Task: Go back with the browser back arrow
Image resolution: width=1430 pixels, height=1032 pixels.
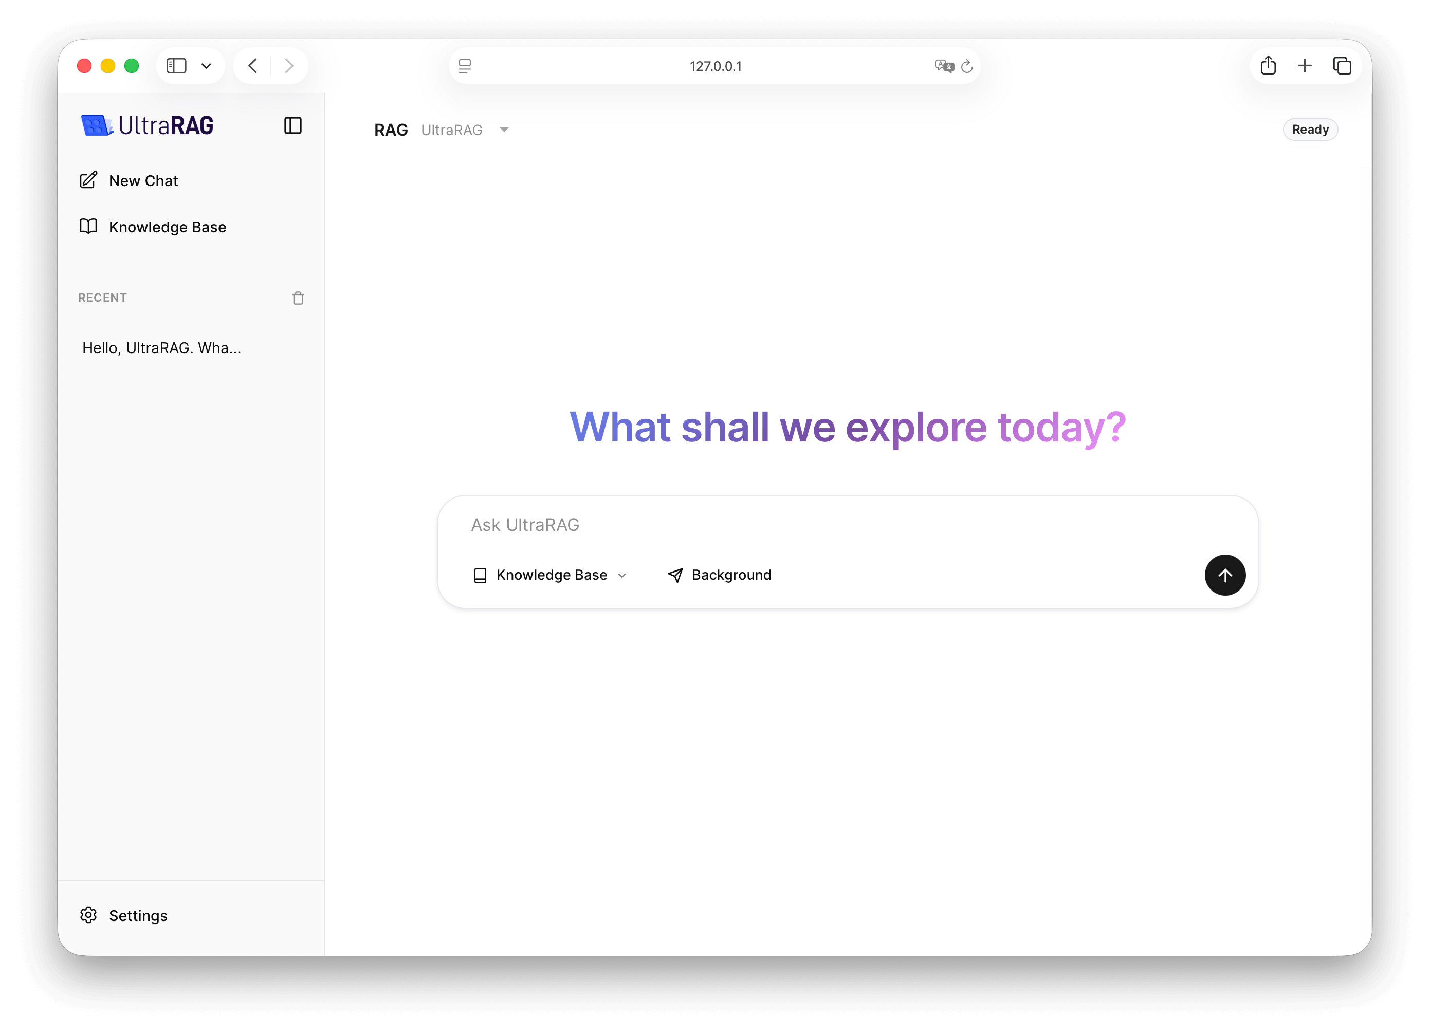Action: (x=253, y=66)
